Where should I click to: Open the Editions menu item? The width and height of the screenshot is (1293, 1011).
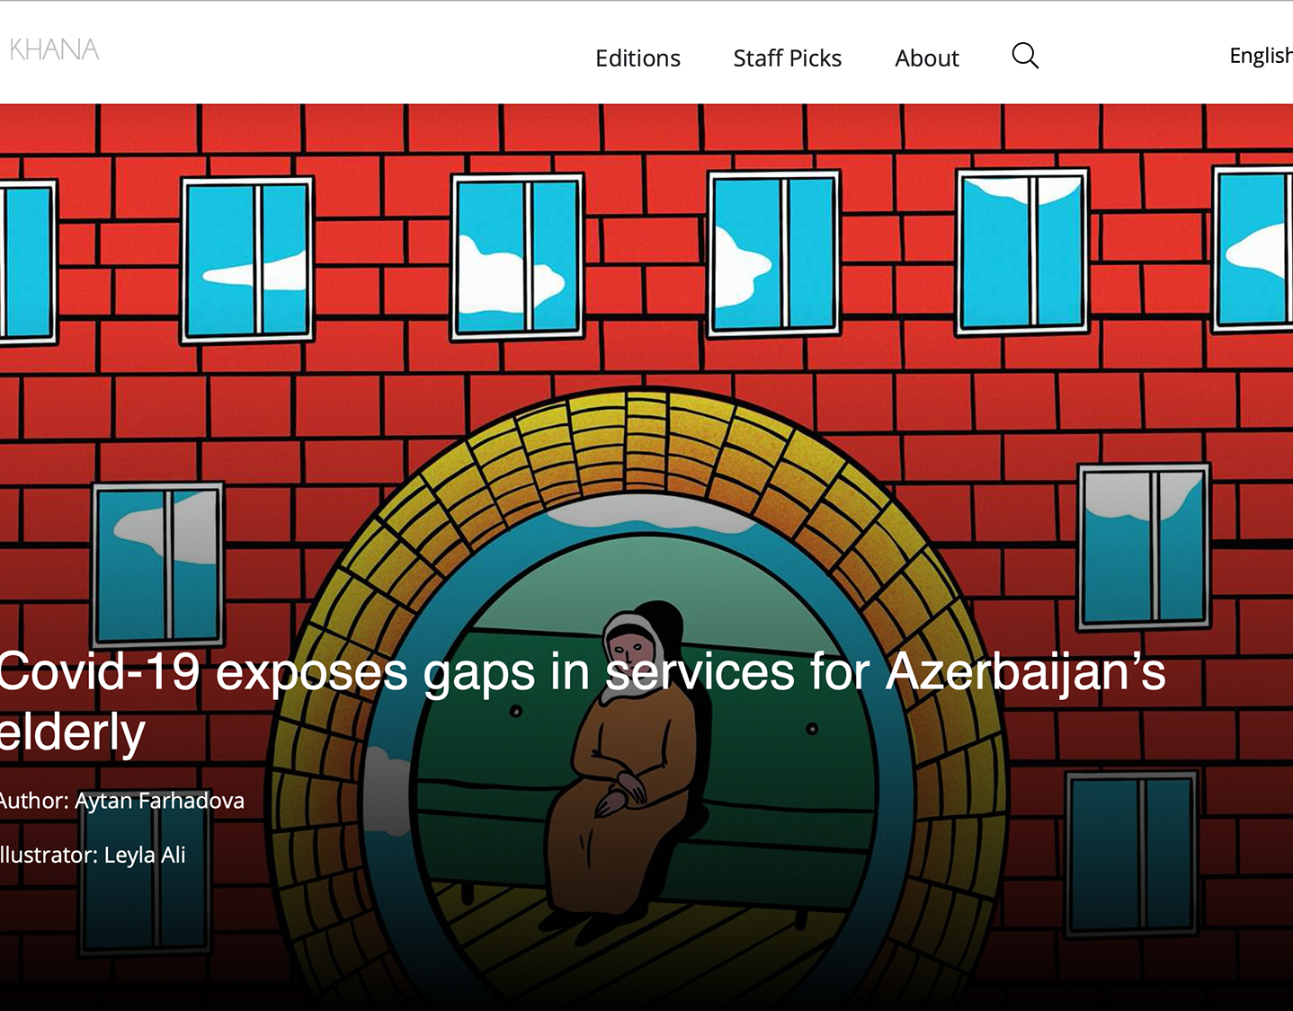coord(638,58)
